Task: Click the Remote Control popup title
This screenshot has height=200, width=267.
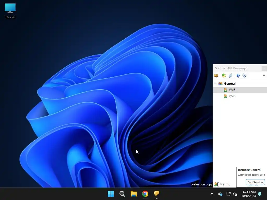Action: click(250, 170)
